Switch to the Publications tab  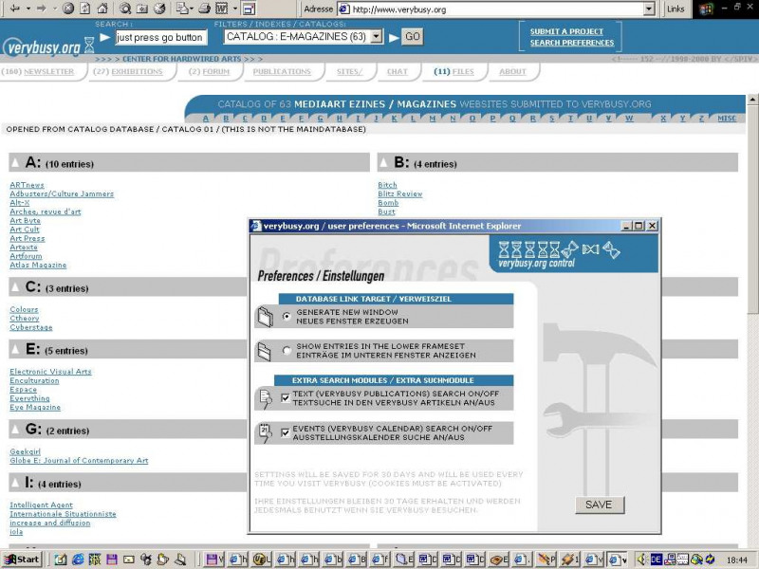[x=282, y=71]
